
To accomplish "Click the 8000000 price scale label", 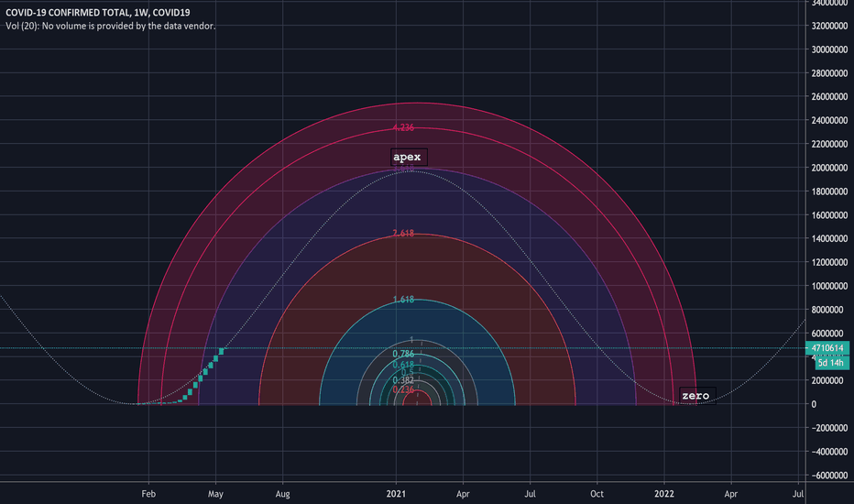I will (829, 310).
